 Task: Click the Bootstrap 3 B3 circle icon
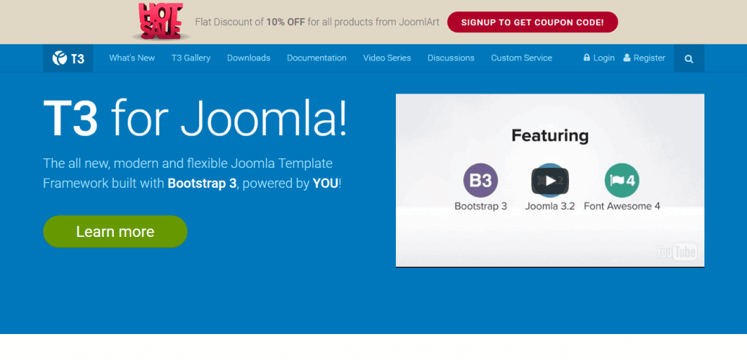[x=480, y=180]
